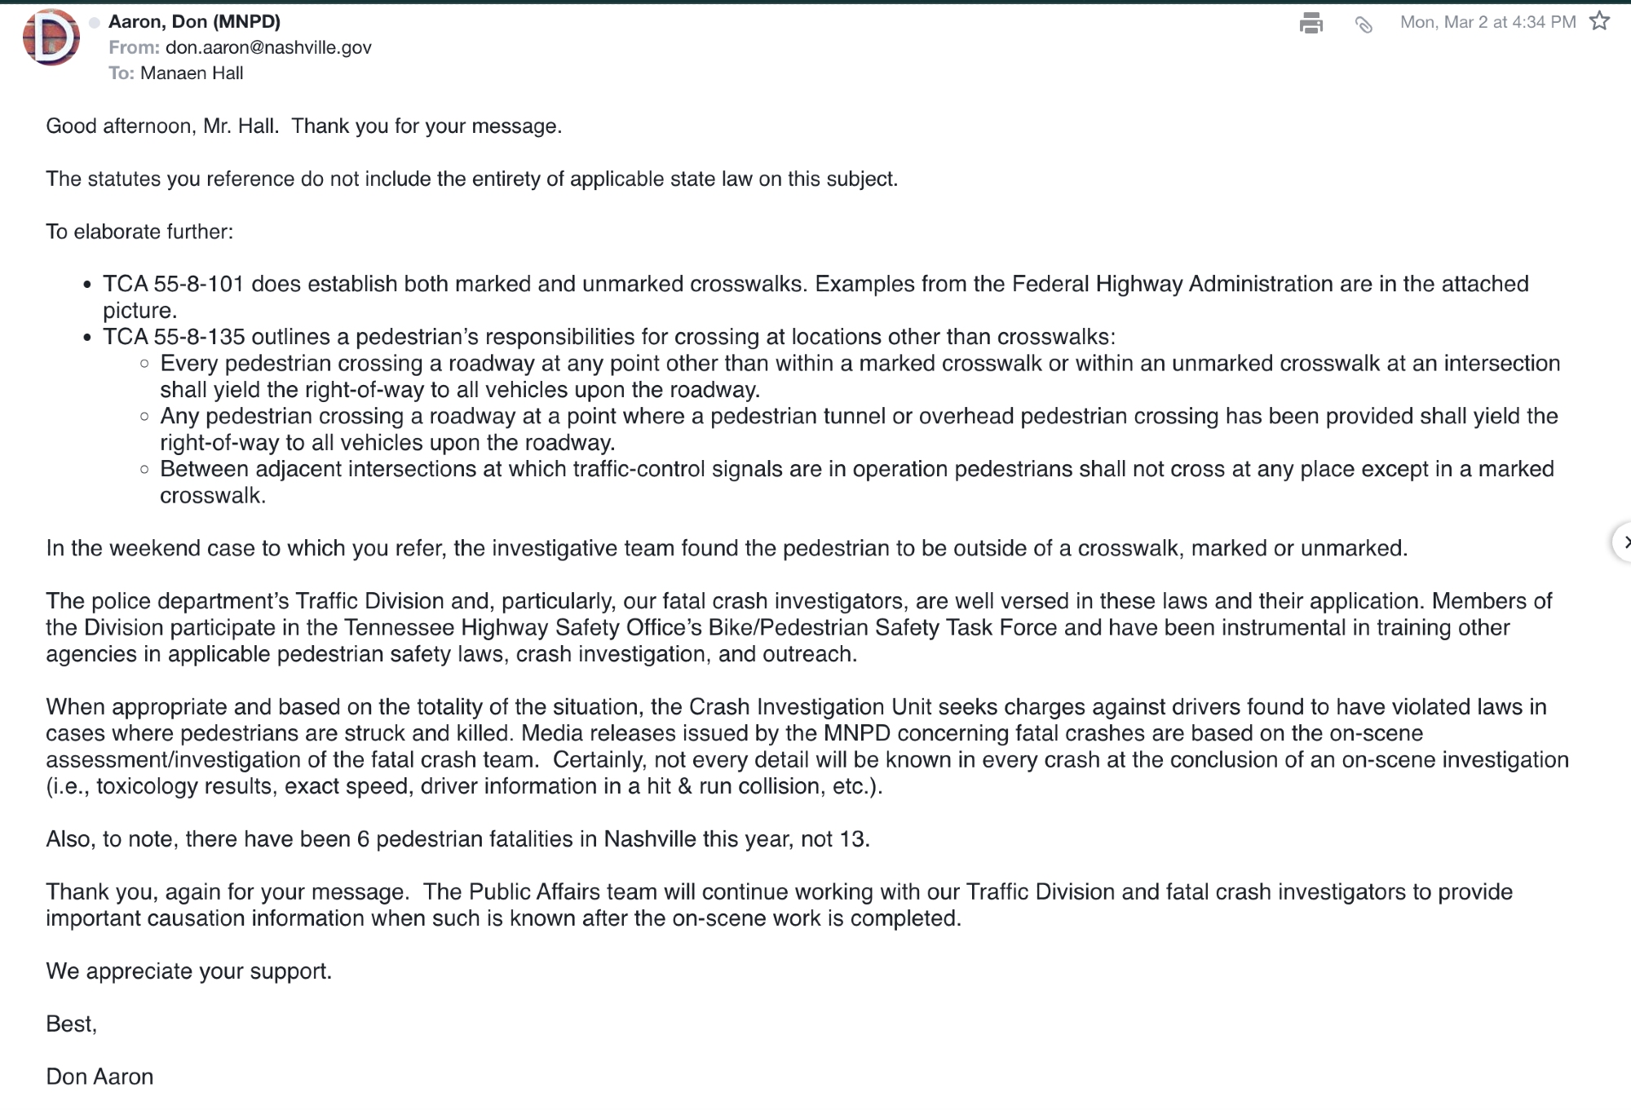Select recipient Manaen Hall in To field
This screenshot has height=1110, width=1631.
pos(192,73)
